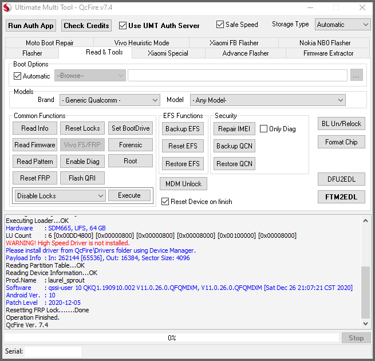The image size is (375, 361).
Task: Click the Restore EFS button
Action: pos(183,163)
